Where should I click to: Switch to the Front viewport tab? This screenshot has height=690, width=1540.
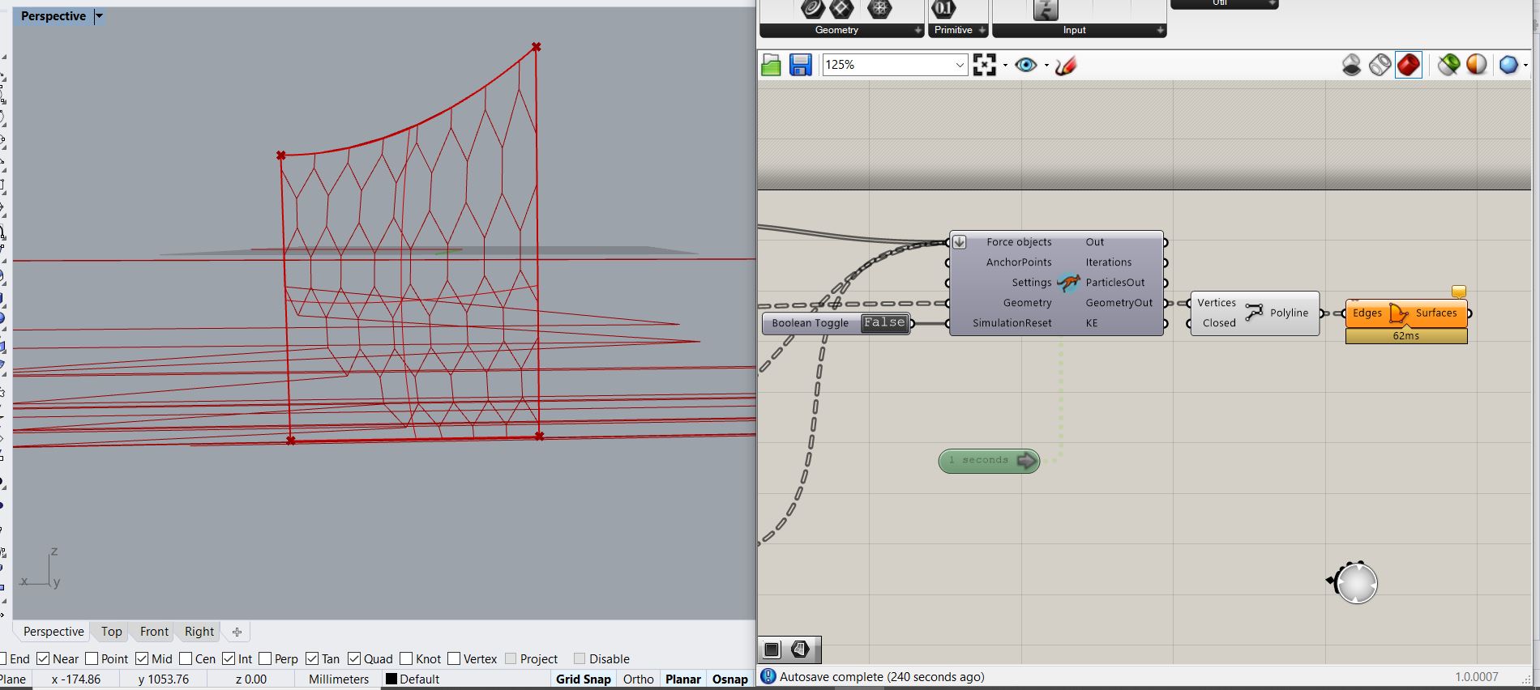(x=154, y=632)
